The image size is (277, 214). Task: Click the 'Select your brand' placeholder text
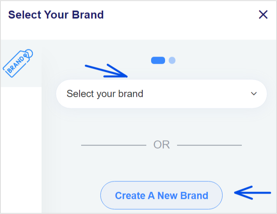pos(105,94)
